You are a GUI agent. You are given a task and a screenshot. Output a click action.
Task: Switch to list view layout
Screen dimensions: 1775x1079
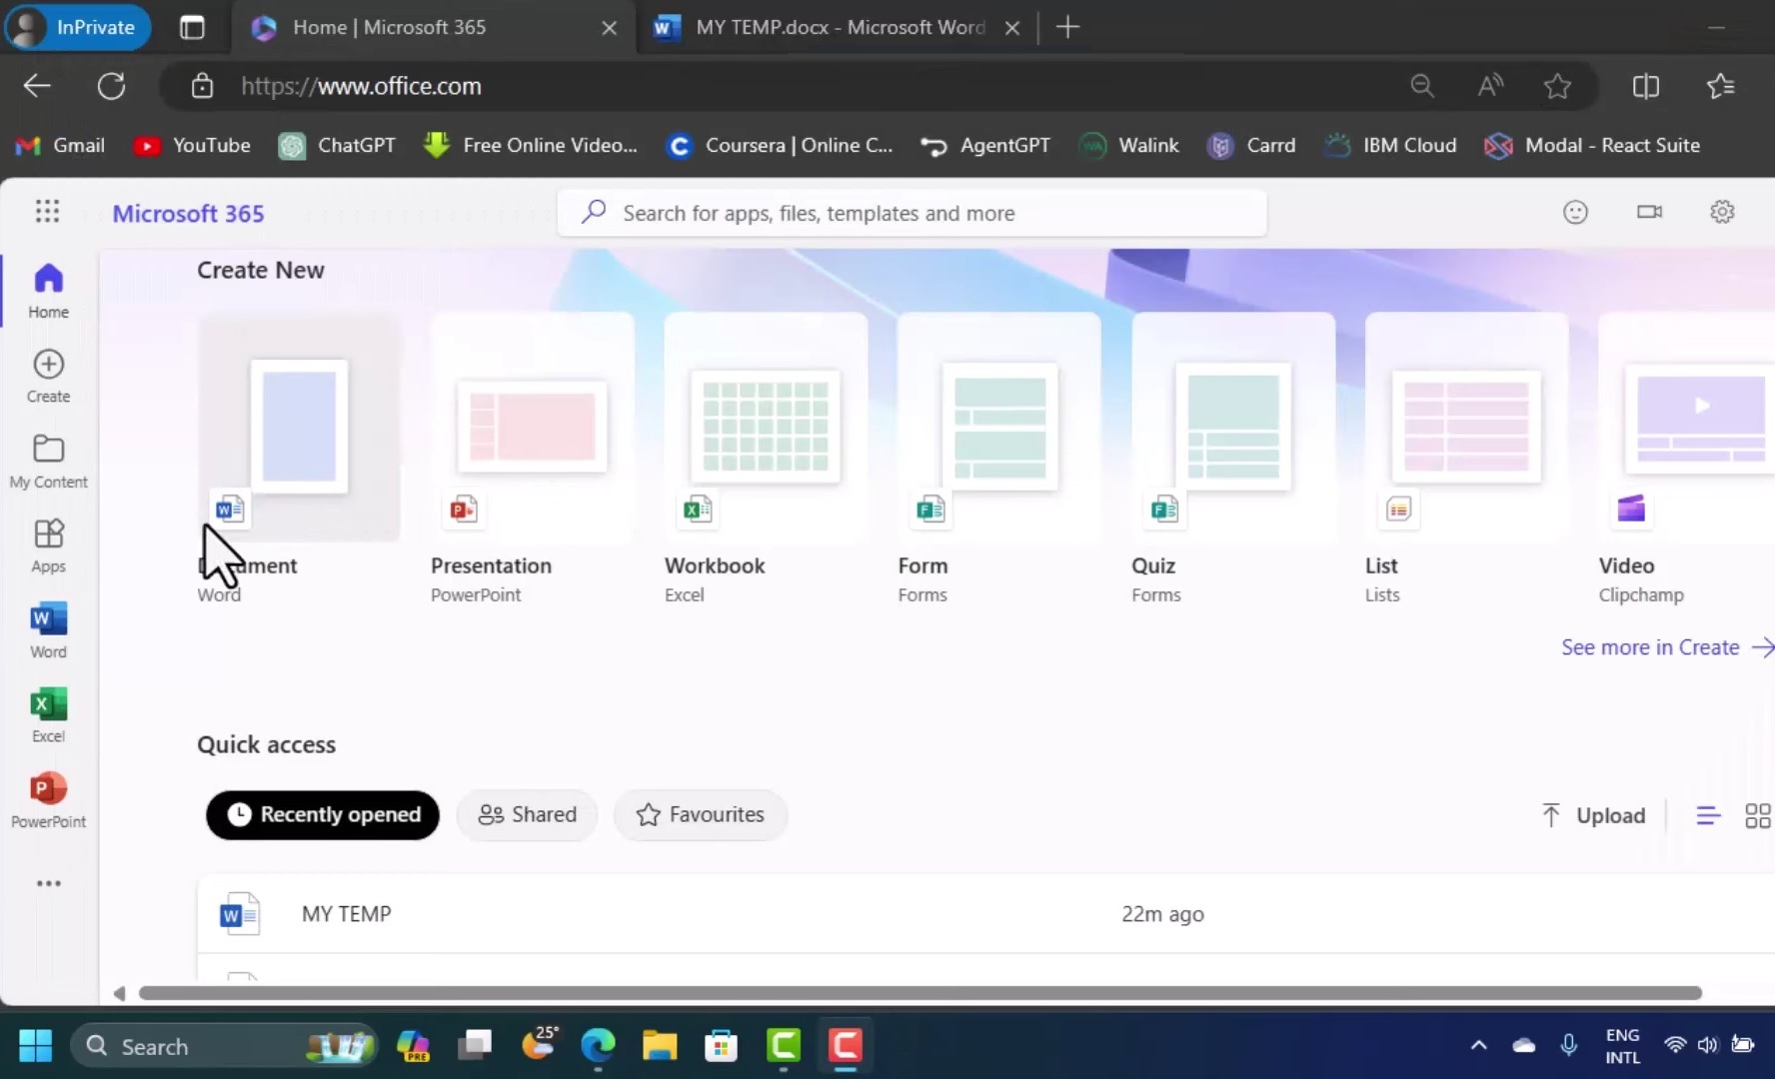(1708, 816)
